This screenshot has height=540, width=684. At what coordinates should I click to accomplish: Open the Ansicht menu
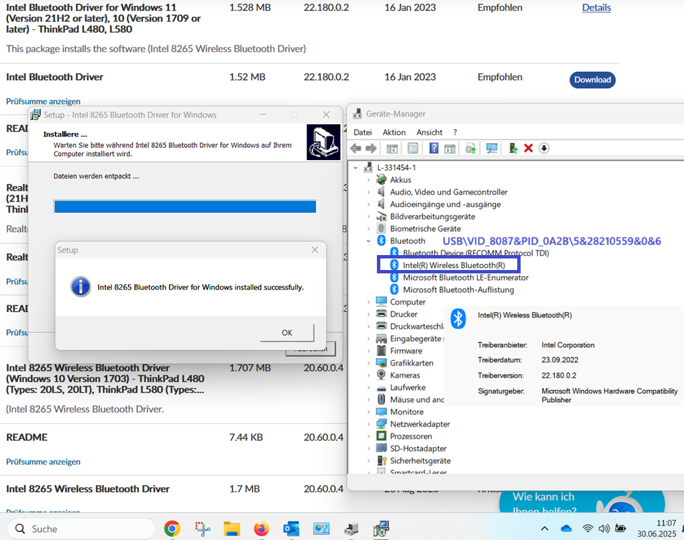click(429, 132)
